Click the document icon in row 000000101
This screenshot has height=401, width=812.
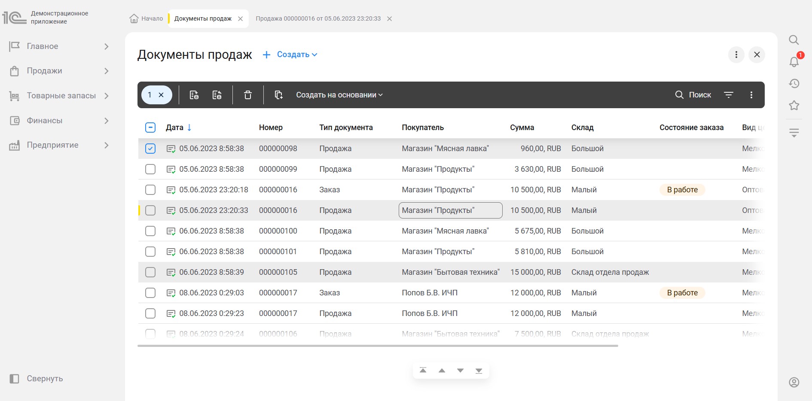click(x=171, y=252)
